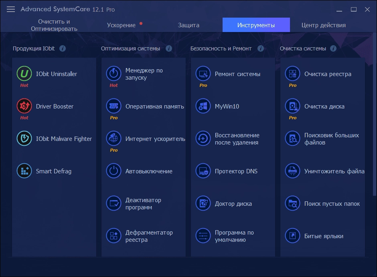Image resolution: width=377 pixels, height=277 pixels.
Task: Open Протектор DNS icon
Action: pyautogui.click(x=203, y=171)
